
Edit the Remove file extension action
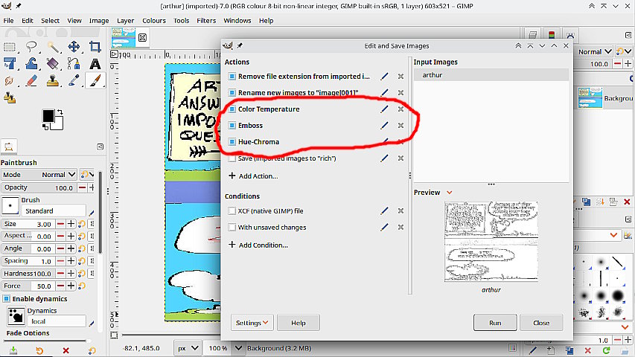[x=384, y=76]
